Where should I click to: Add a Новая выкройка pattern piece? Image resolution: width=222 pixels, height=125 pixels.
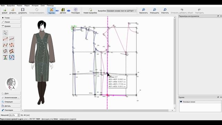pos(90,11)
